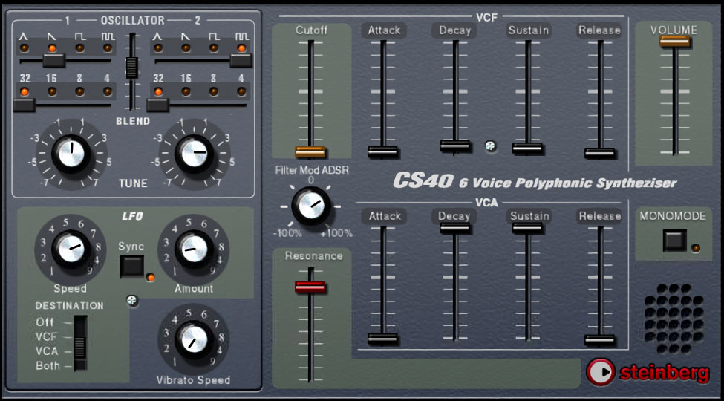
Task: Click Oscillator 2 Tune knob
Action: tap(195, 154)
